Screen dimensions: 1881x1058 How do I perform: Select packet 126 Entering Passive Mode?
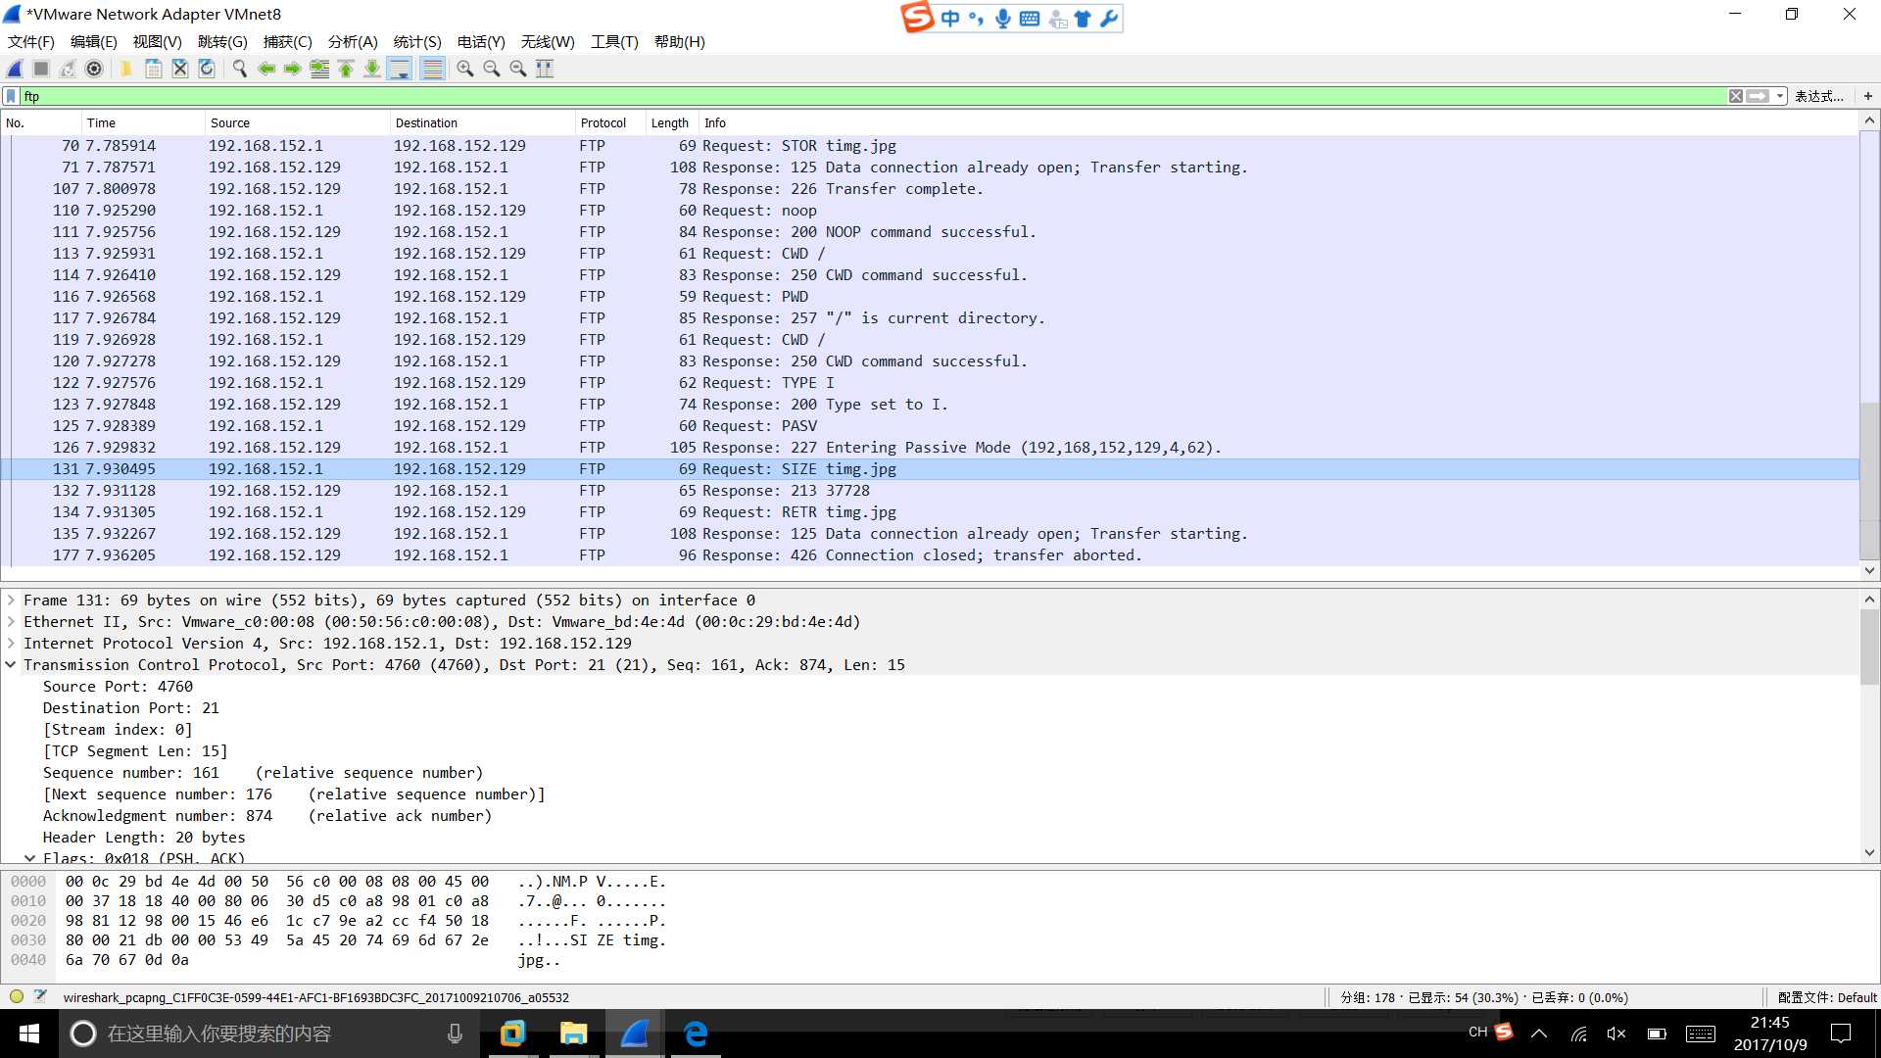[929, 448]
